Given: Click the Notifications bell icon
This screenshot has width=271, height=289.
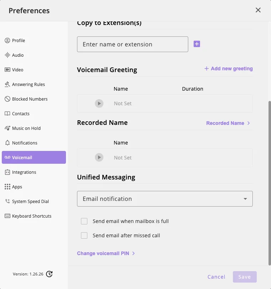Looking at the screenshot, I should [7, 143].
